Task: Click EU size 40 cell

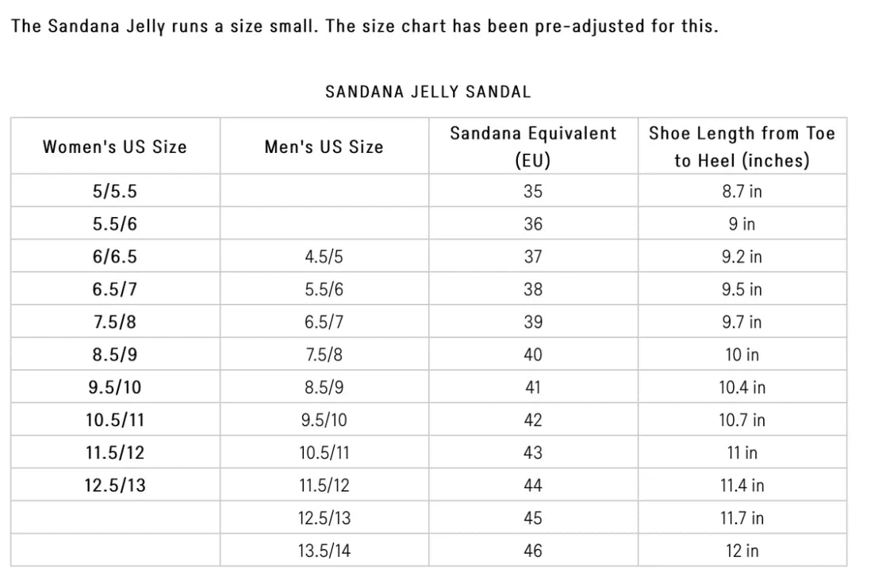Action: (533, 354)
